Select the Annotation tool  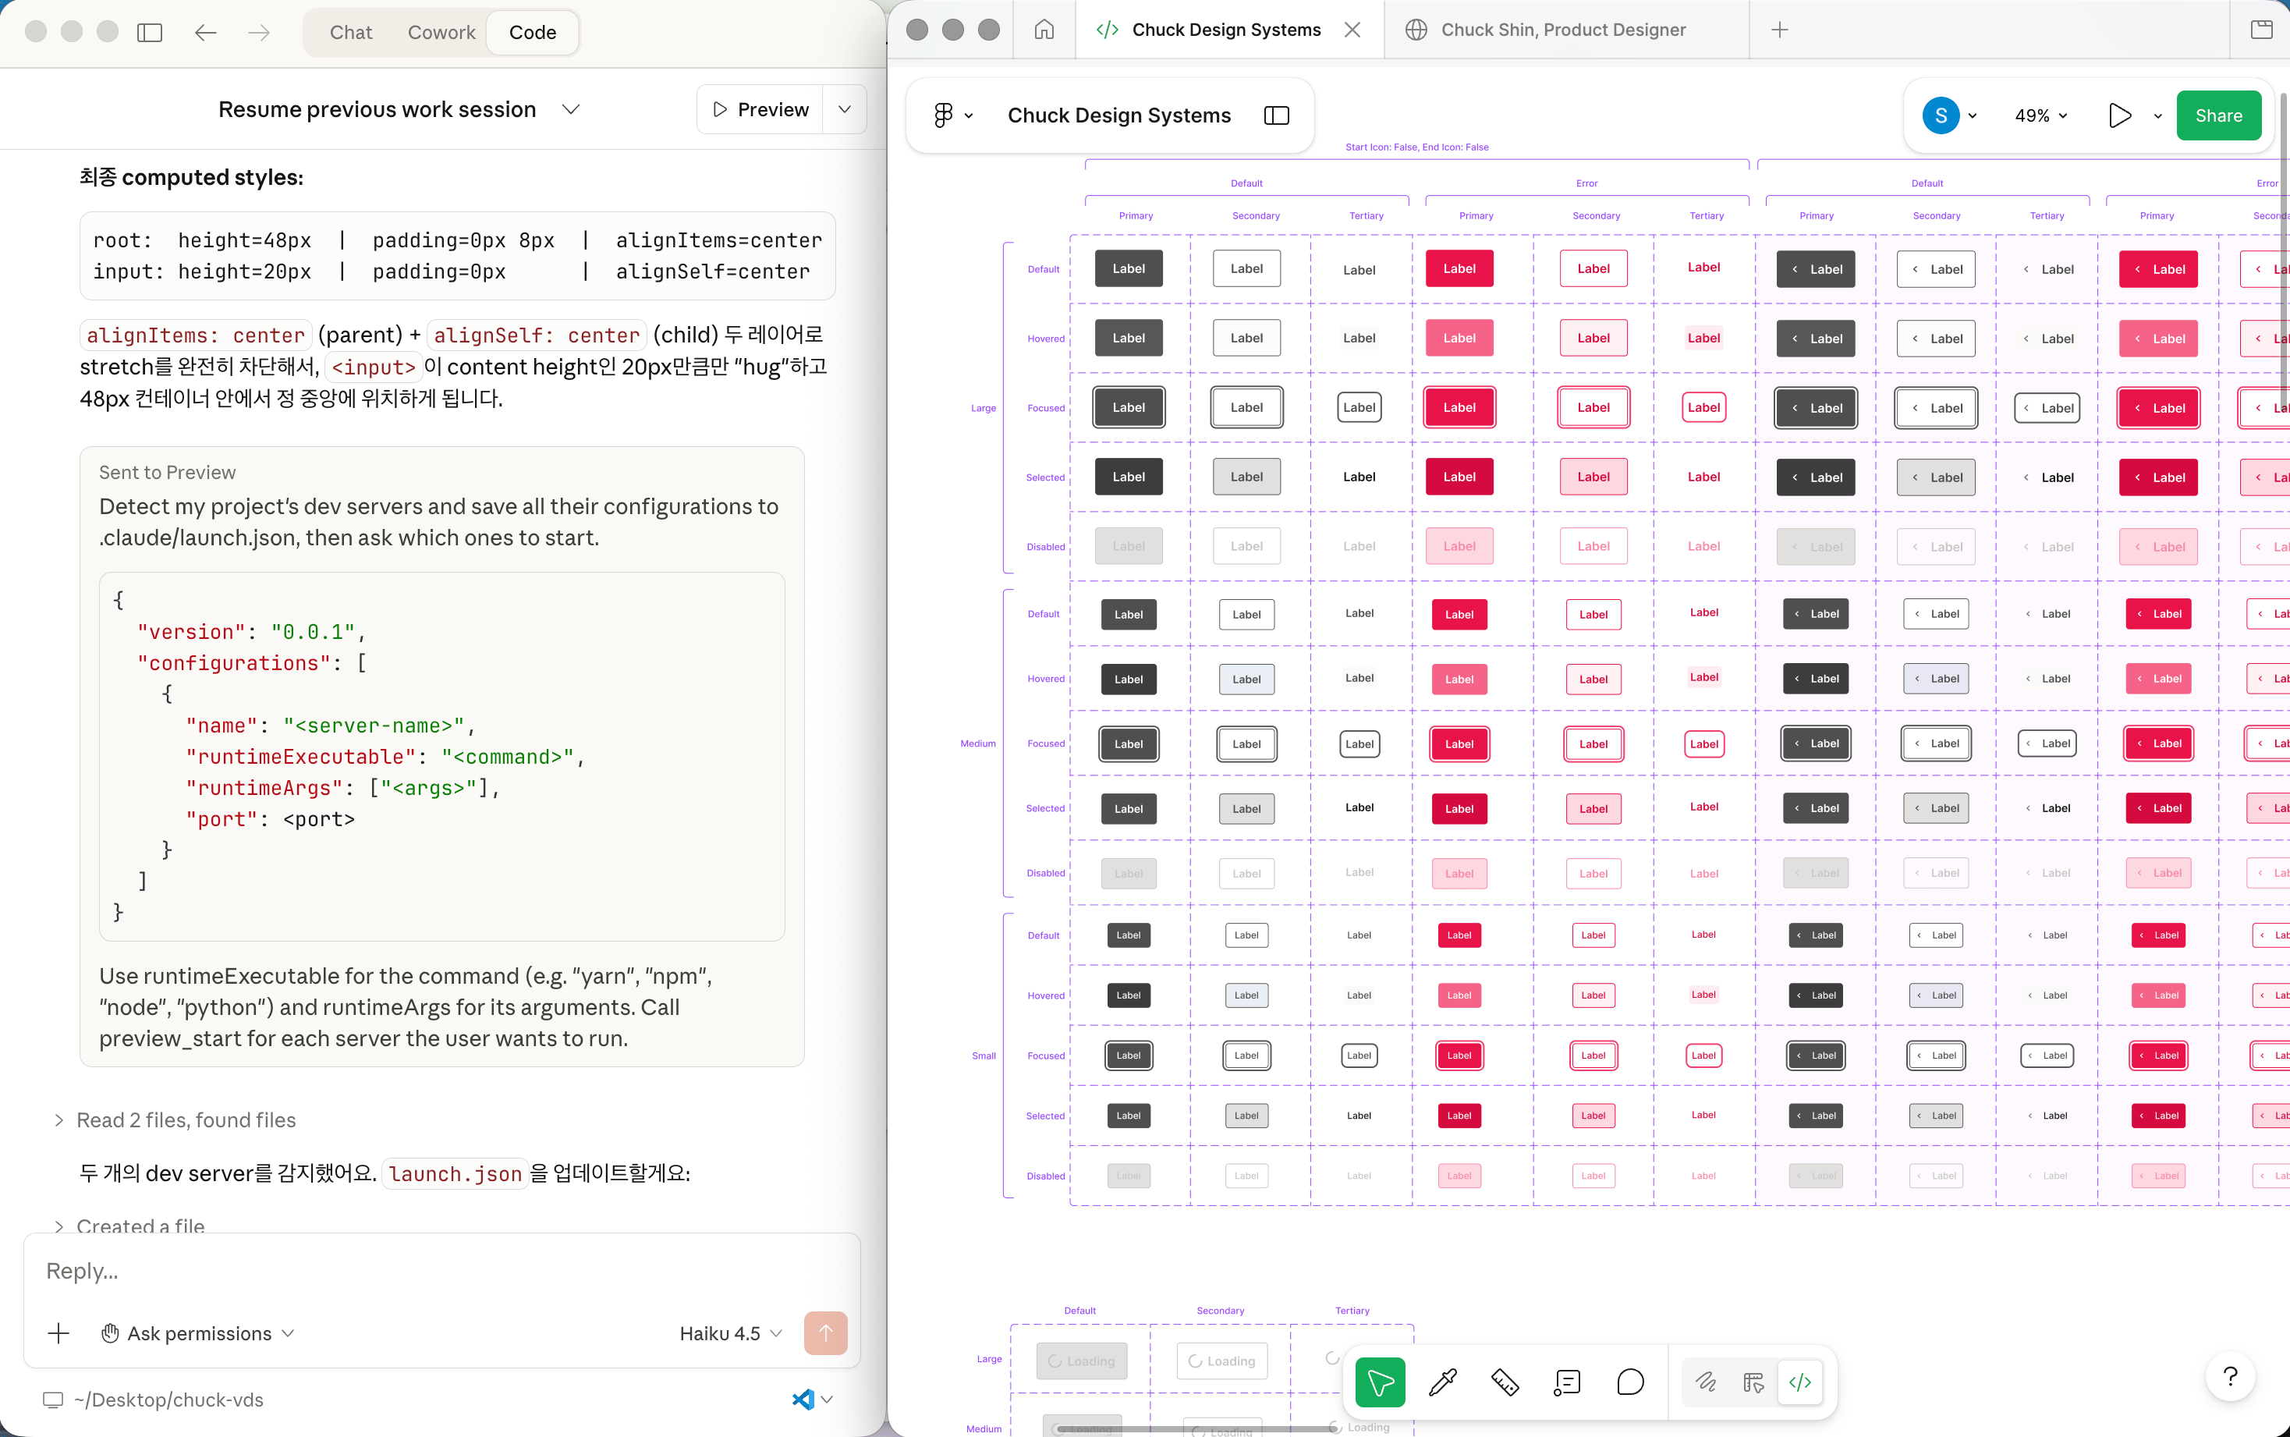pos(1567,1382)
